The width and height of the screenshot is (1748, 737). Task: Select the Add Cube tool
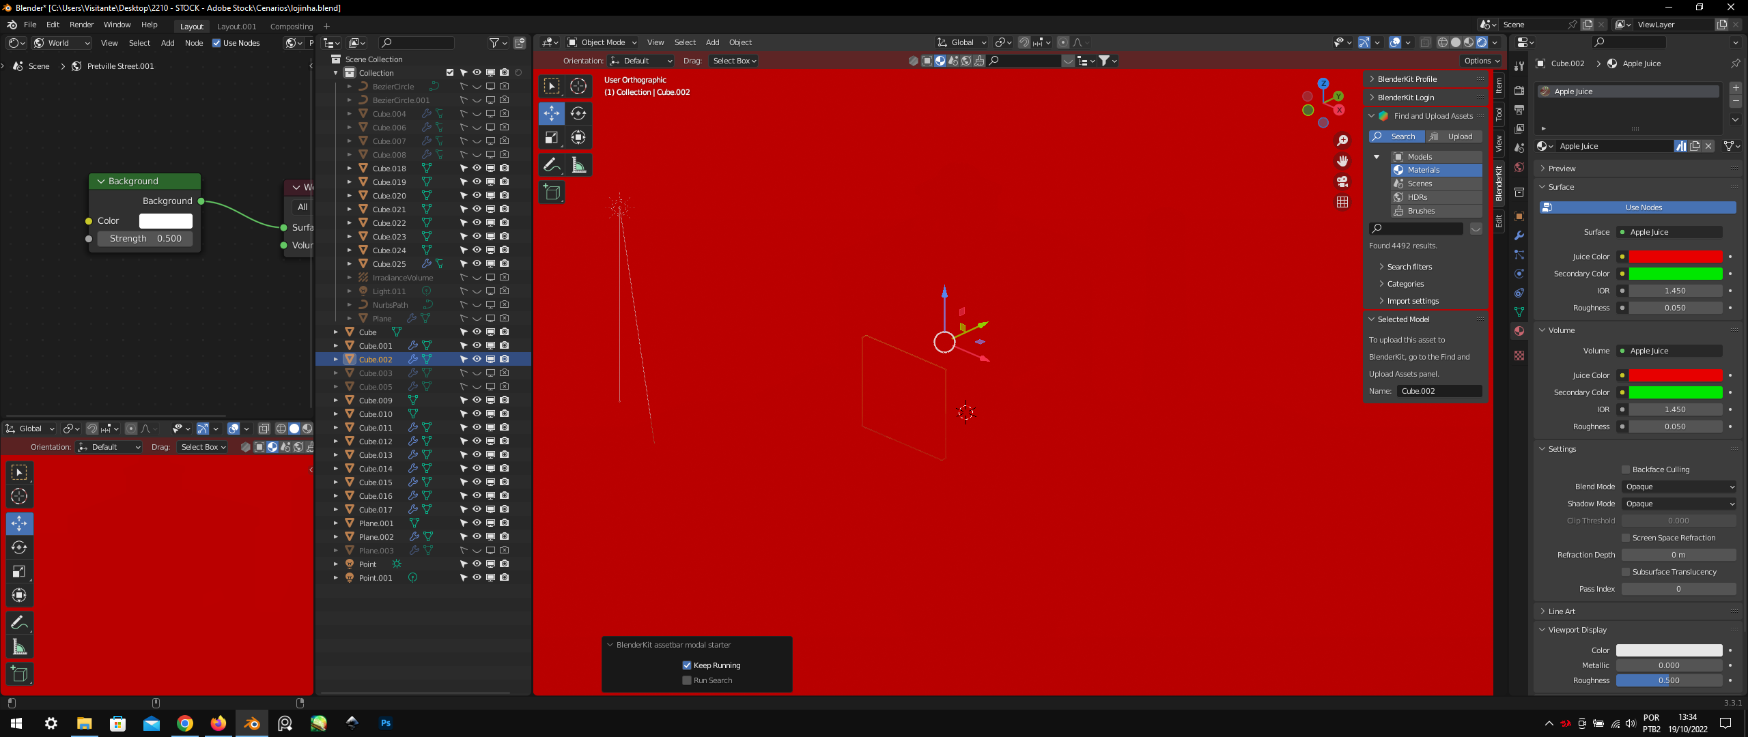551,192
